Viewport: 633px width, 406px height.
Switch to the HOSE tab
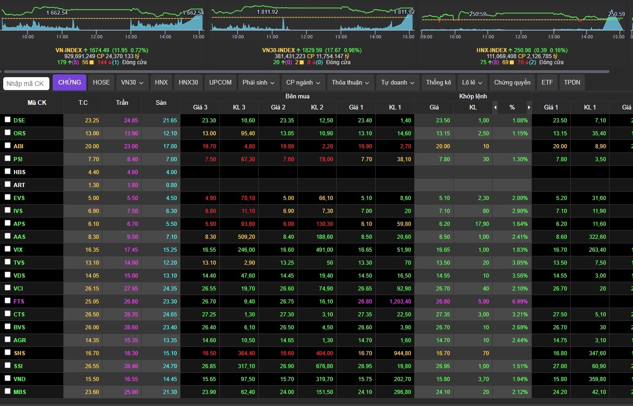101,83
